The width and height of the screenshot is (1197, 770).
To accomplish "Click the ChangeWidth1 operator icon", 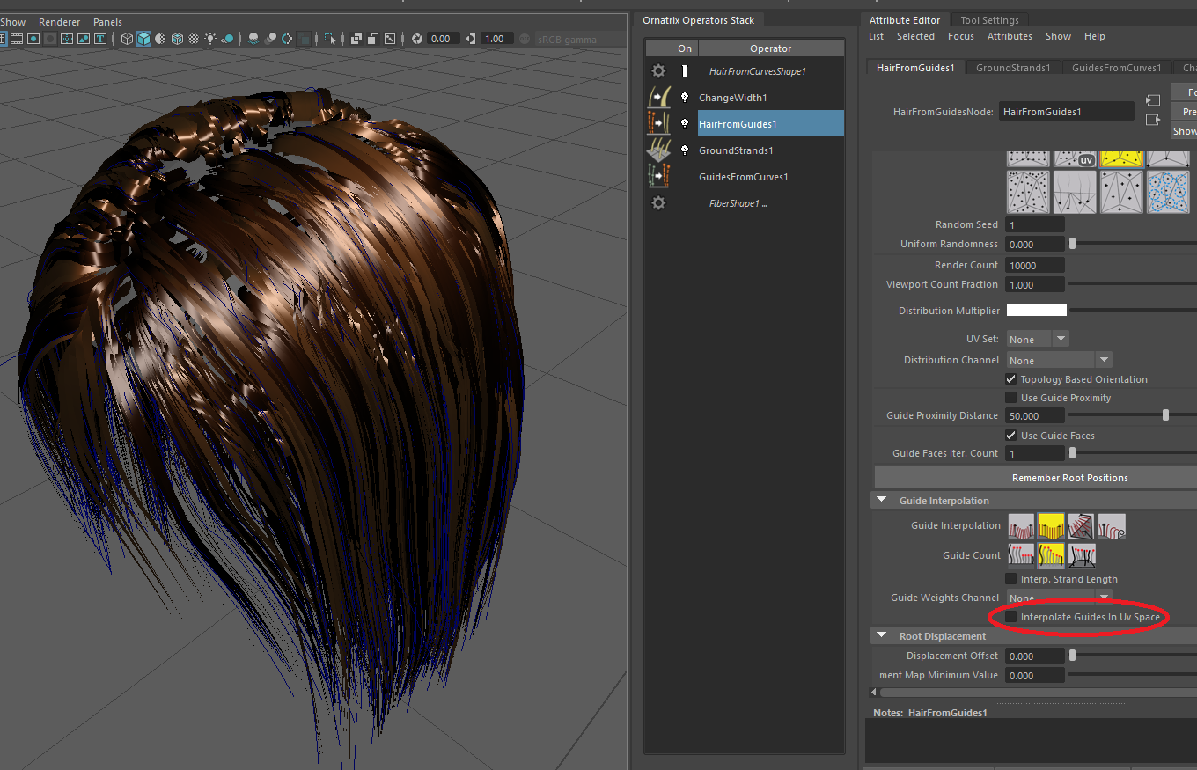I will point(658,98).
